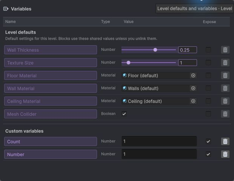Click the Value column header
234x181 pixels.
point(129,21)
